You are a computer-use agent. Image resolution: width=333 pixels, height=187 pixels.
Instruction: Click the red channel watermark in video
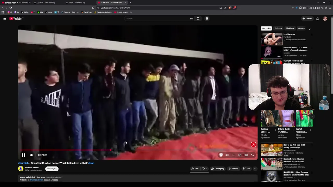pyautogui.click(x=253, y=145)
